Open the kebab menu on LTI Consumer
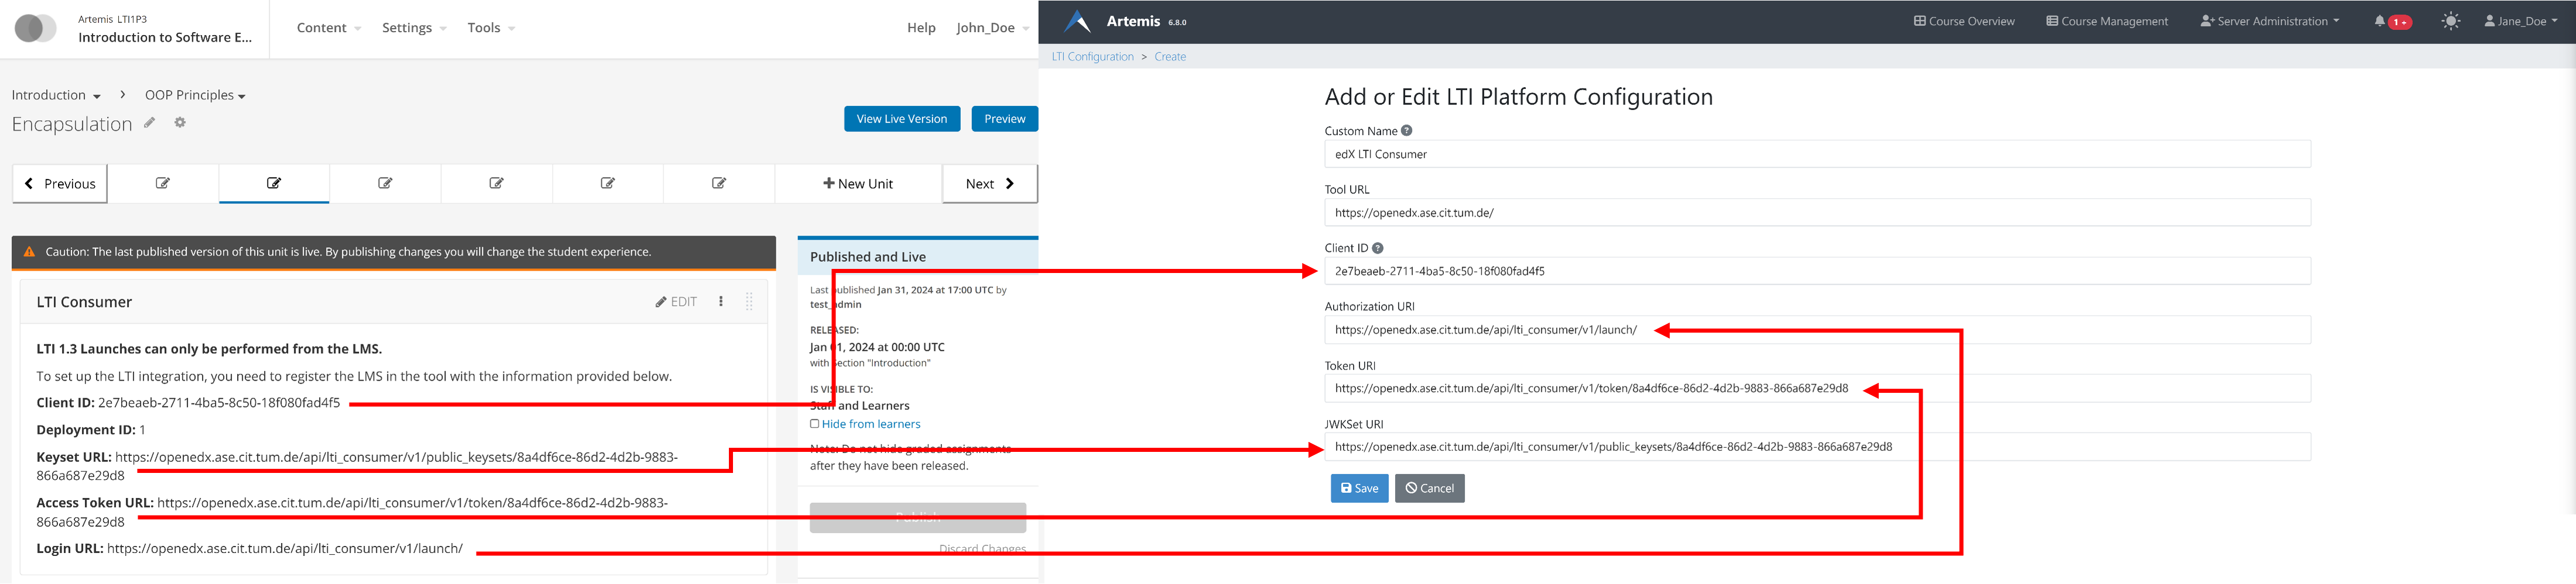This screenshot has width=2576, height=584. click(721, 300)
